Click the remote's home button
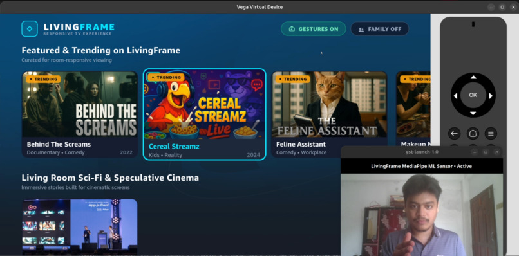Viewport: 519px width, 256px height. [x=473, y=134]
